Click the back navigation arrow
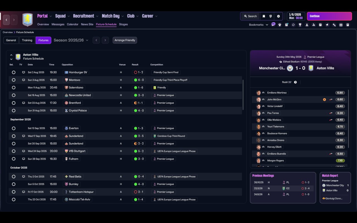This screenshot has width=357, height=223. tap(6, 20)
